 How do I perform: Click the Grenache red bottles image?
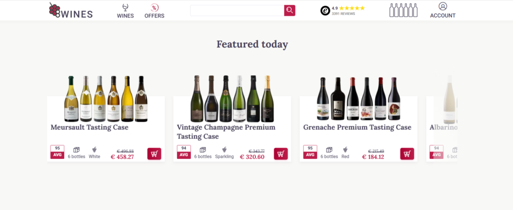359,99
